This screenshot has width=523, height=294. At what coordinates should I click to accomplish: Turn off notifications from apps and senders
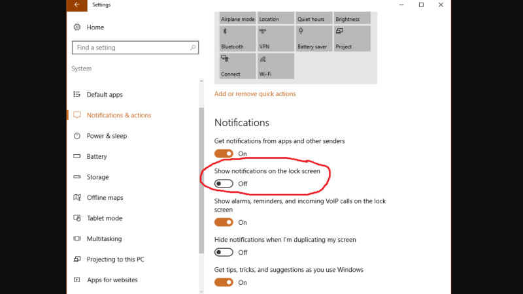[224, 154]
